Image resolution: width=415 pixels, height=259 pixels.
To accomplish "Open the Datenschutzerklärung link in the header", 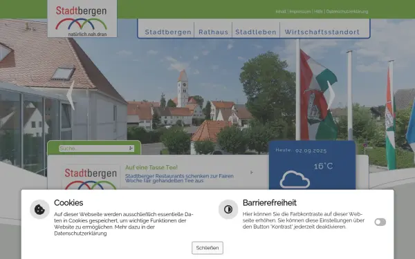I will (x=347, y=12).
